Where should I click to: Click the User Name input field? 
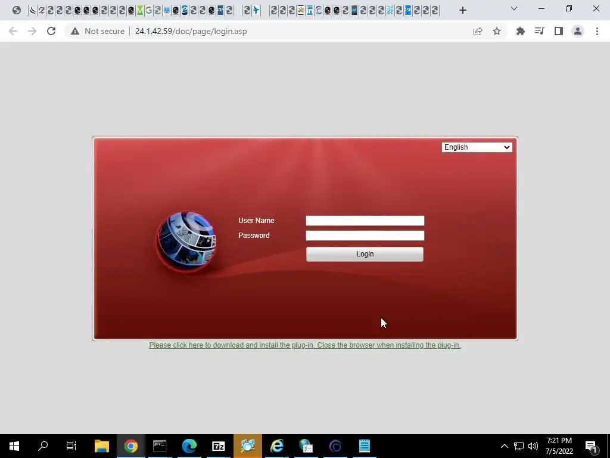pyautogui.click(x=365, y=221)
